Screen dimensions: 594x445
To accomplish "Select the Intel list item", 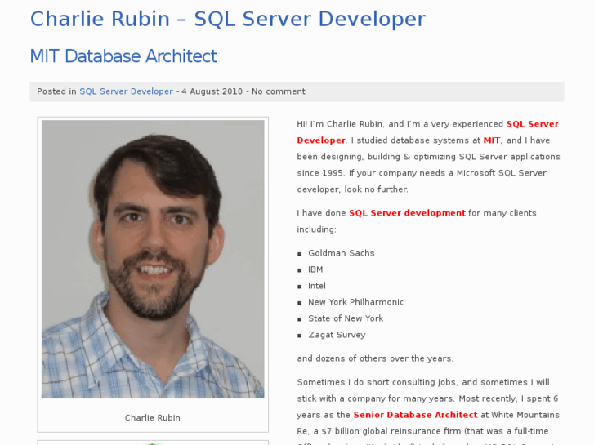I will (x=317, y=286).
